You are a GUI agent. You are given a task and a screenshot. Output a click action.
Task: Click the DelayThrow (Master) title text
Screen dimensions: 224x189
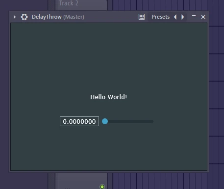tap(58, 17)
